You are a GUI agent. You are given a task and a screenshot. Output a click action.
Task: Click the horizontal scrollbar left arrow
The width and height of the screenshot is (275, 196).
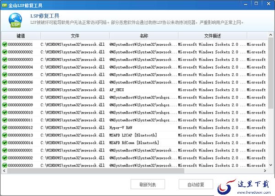coord(4,171)
